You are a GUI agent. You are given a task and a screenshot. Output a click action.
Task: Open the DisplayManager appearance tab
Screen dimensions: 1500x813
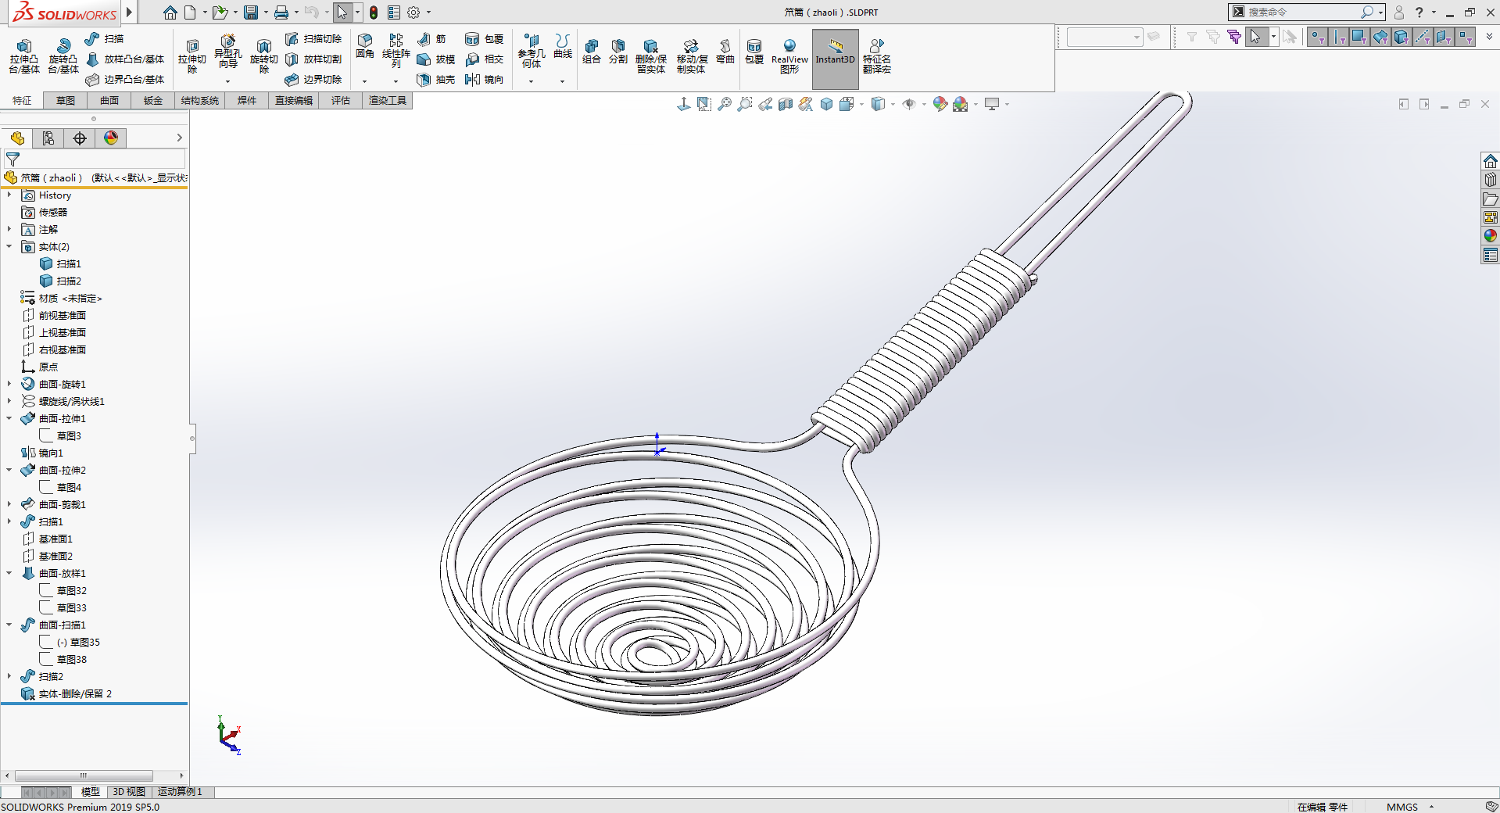(x=111, y=138)
